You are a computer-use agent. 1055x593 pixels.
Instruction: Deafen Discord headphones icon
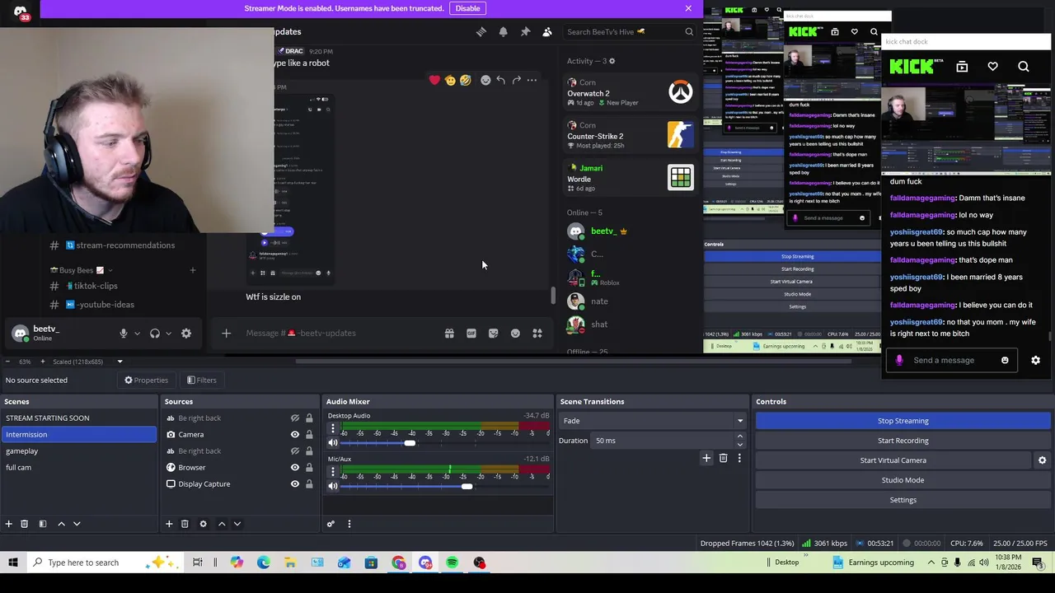[155, 333]
